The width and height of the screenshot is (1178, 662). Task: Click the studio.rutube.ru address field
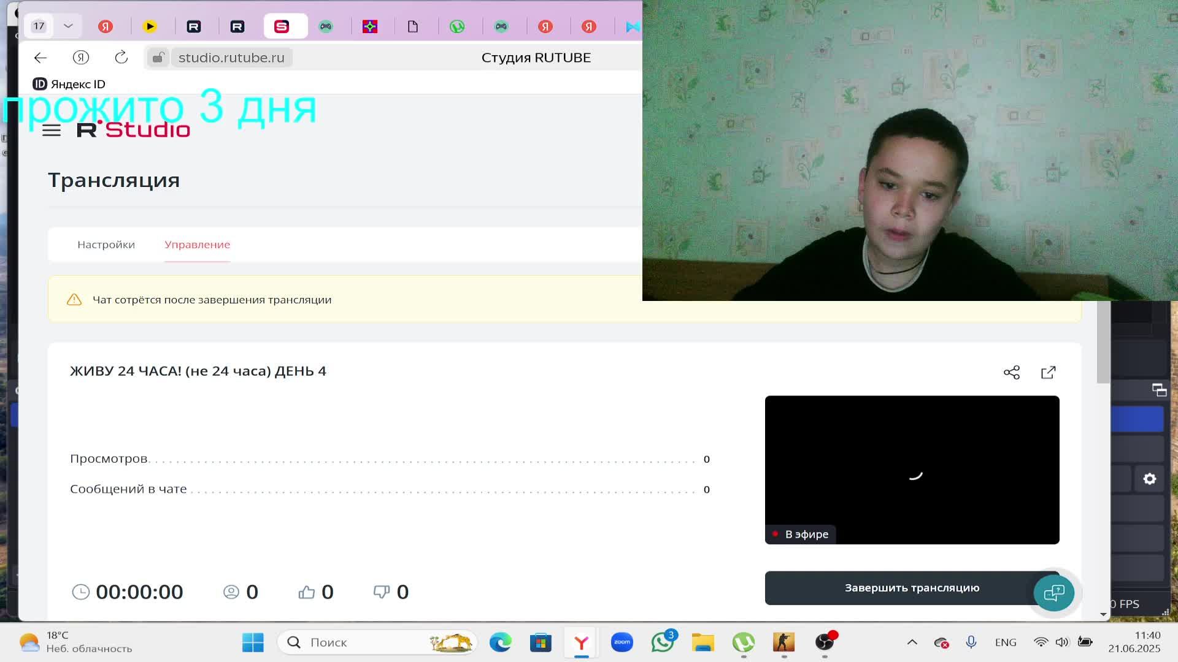pos(231,58)
